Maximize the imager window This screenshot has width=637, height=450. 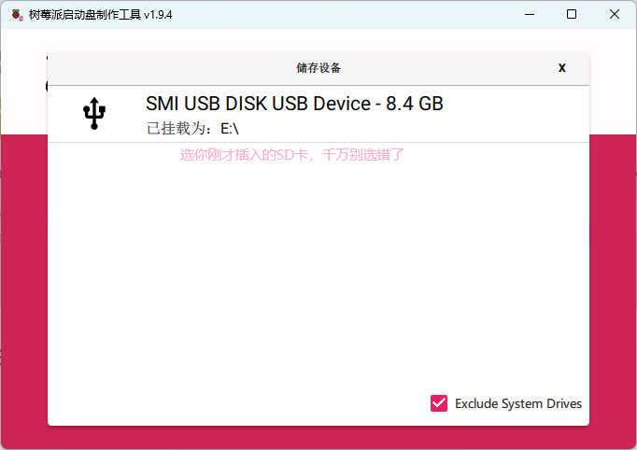[572, 15]
